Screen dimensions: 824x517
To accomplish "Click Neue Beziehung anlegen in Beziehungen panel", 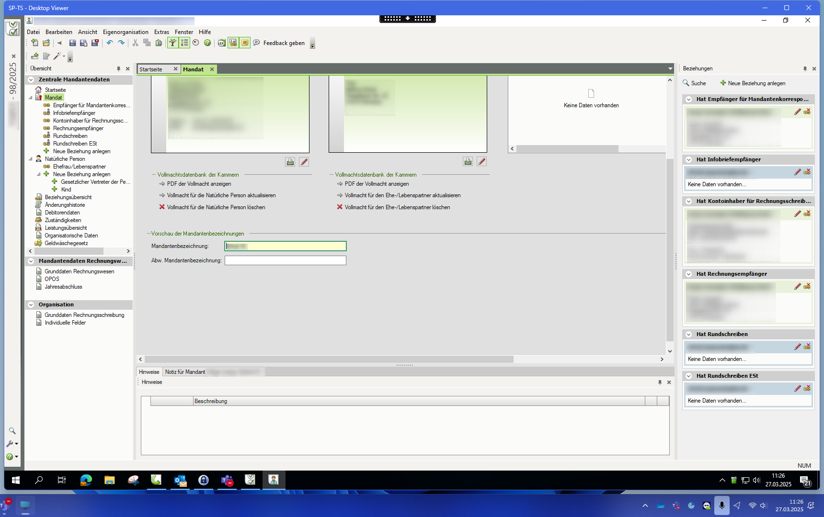I will (753, 83).
